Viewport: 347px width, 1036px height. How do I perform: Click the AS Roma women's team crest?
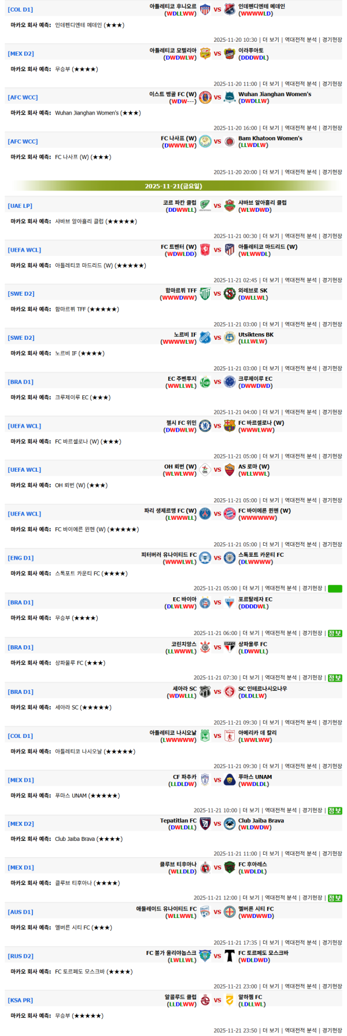click(230, 470)
